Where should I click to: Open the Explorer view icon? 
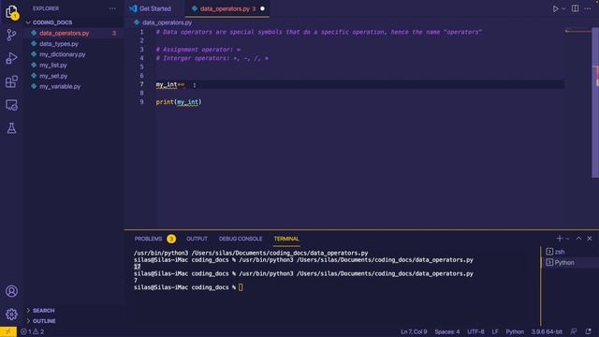11,12
